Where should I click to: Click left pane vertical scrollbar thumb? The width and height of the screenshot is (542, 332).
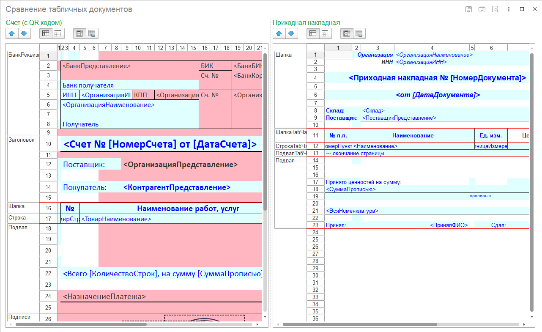(x=265, y=132)
